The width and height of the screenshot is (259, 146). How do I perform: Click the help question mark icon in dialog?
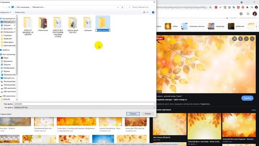click(x=153, y=12)
